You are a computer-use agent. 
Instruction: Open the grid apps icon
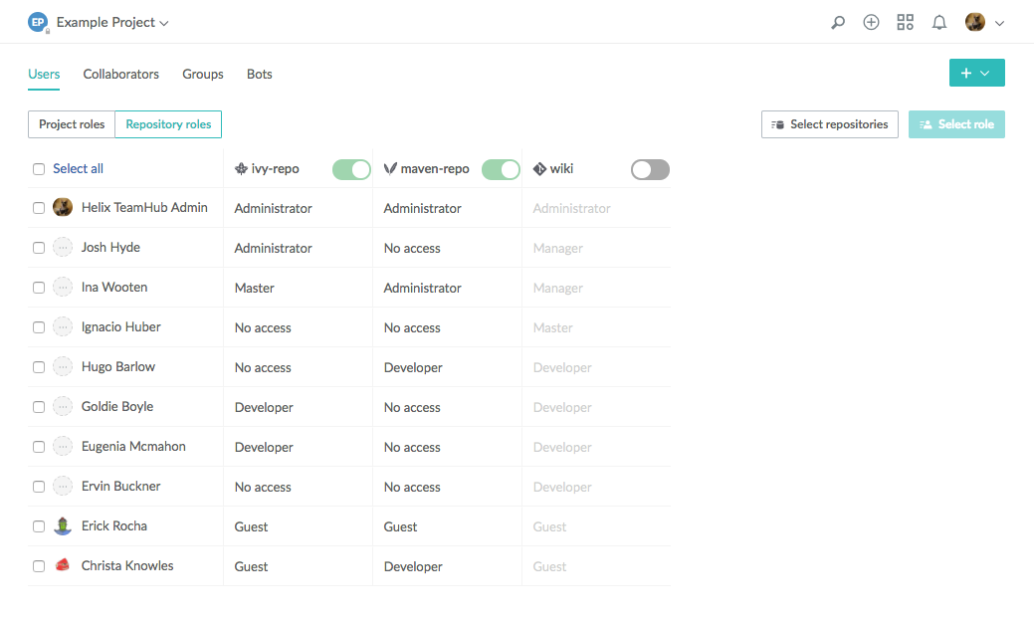905,22
